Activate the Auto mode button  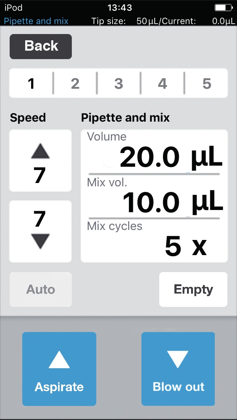click(40, 289)
